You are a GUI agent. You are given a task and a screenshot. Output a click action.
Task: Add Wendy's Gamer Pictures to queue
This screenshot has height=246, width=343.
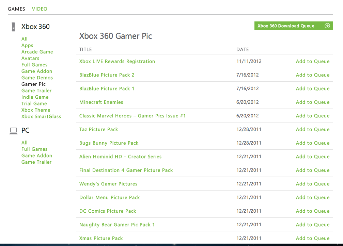(313, 184)
